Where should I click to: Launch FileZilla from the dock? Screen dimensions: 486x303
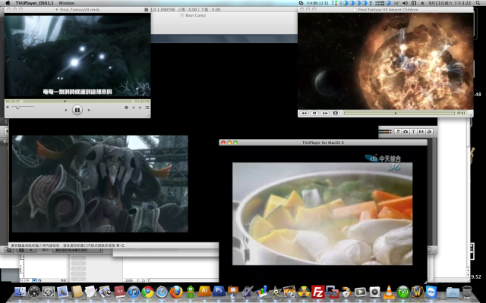coord(317,292)
